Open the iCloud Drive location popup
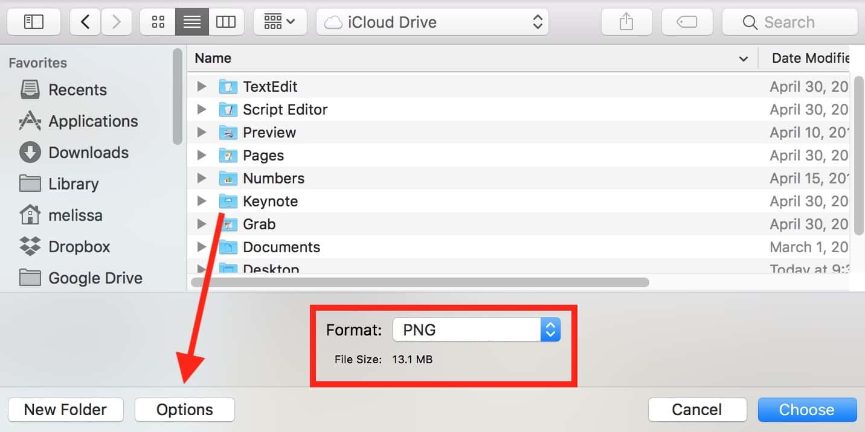Image resolution: width=865 pixels, height=432 pixels. [x=432, y=22]
